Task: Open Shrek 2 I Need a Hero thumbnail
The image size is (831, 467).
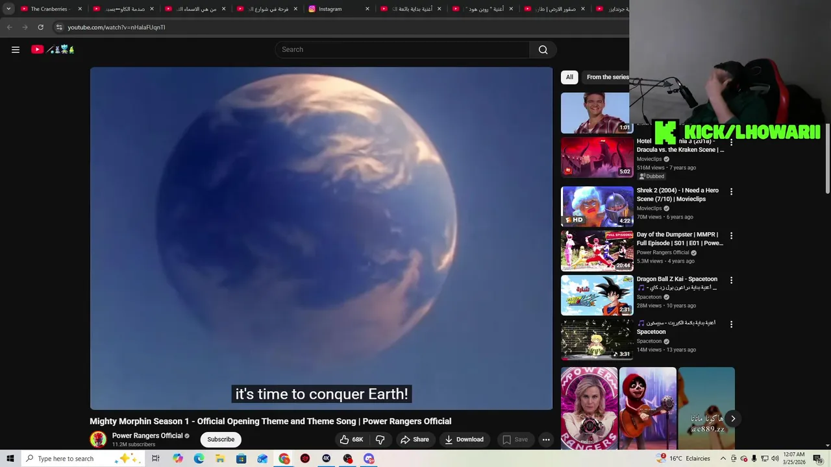Action: coord(597,206)
